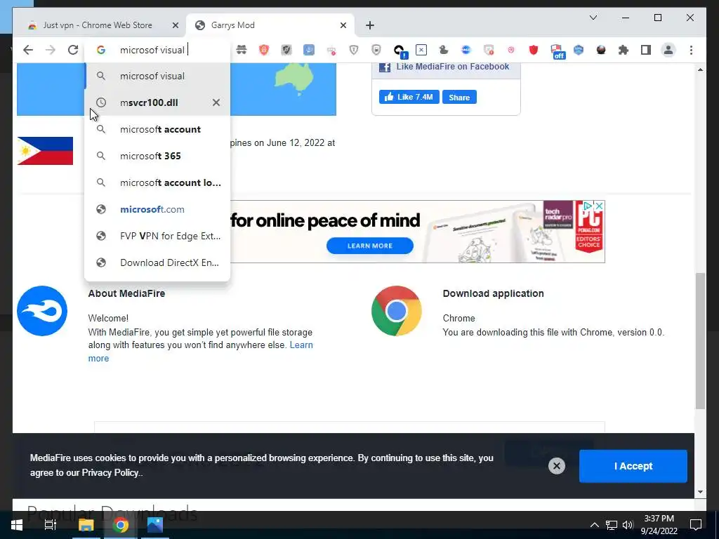
Task: Select FVP VPN for Edge suggestion
Action: 157,236
